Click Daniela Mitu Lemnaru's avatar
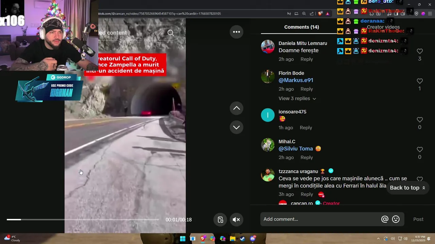The width and height of the screenshot is (435, 244). pyautogui.click(x=268, y=47)
